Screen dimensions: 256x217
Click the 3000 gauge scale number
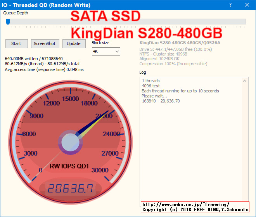[31, 153]
